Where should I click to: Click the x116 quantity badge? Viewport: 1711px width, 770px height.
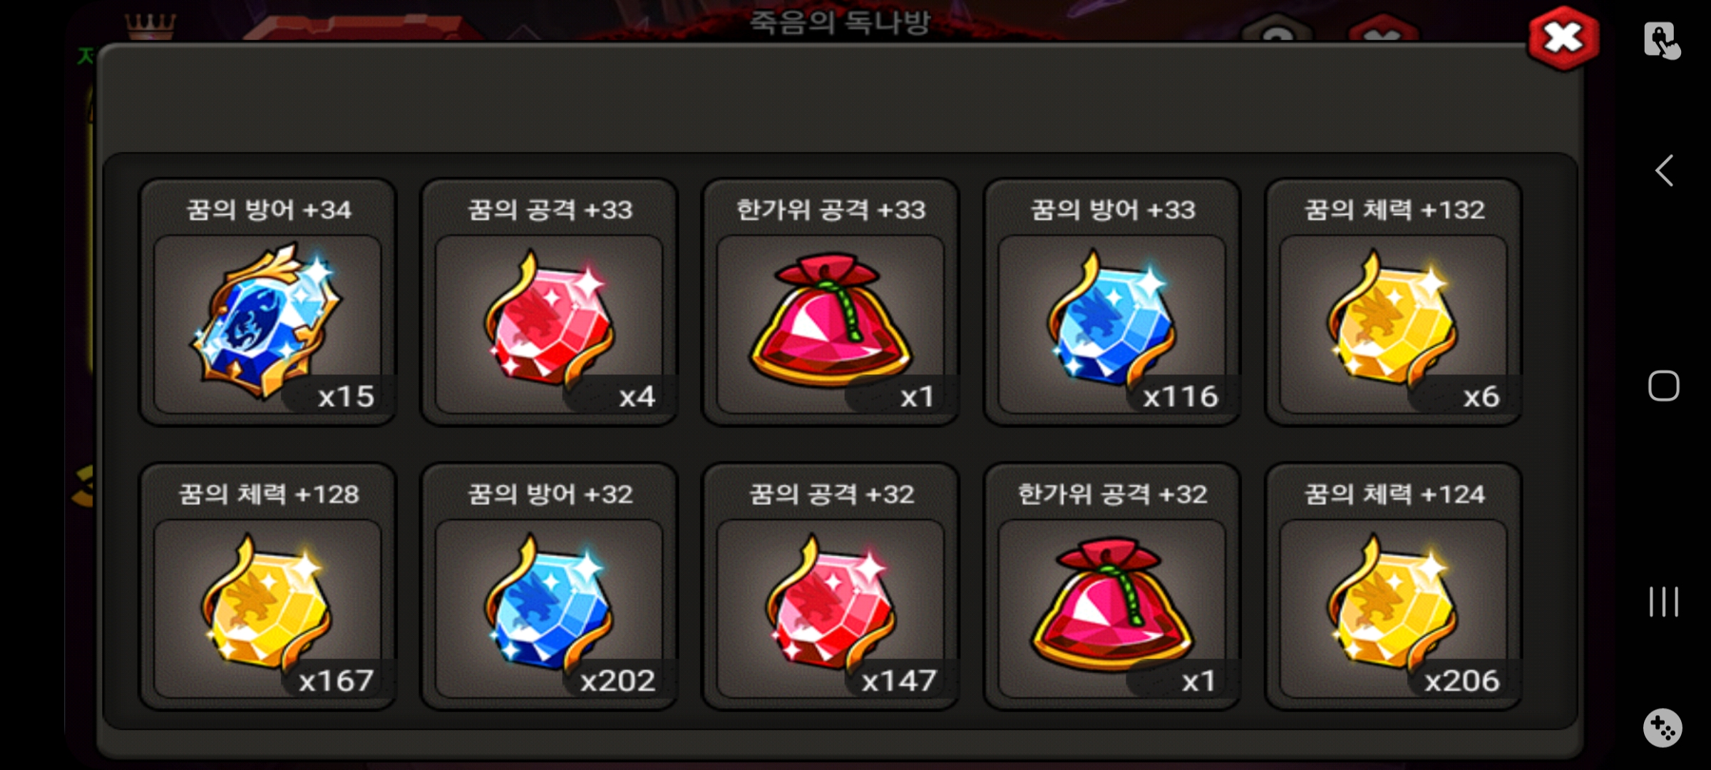(x=1180, y=396)
